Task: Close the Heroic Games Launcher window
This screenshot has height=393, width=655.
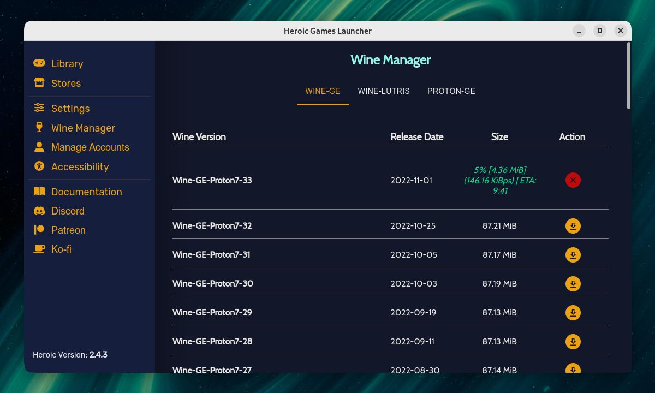Action: pos(620,31)
